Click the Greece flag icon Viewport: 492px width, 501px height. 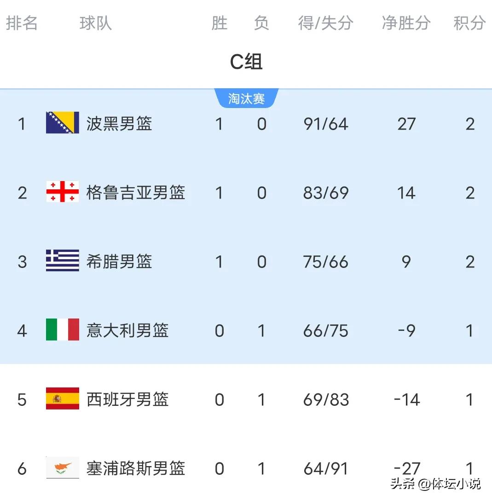[63, 261]
